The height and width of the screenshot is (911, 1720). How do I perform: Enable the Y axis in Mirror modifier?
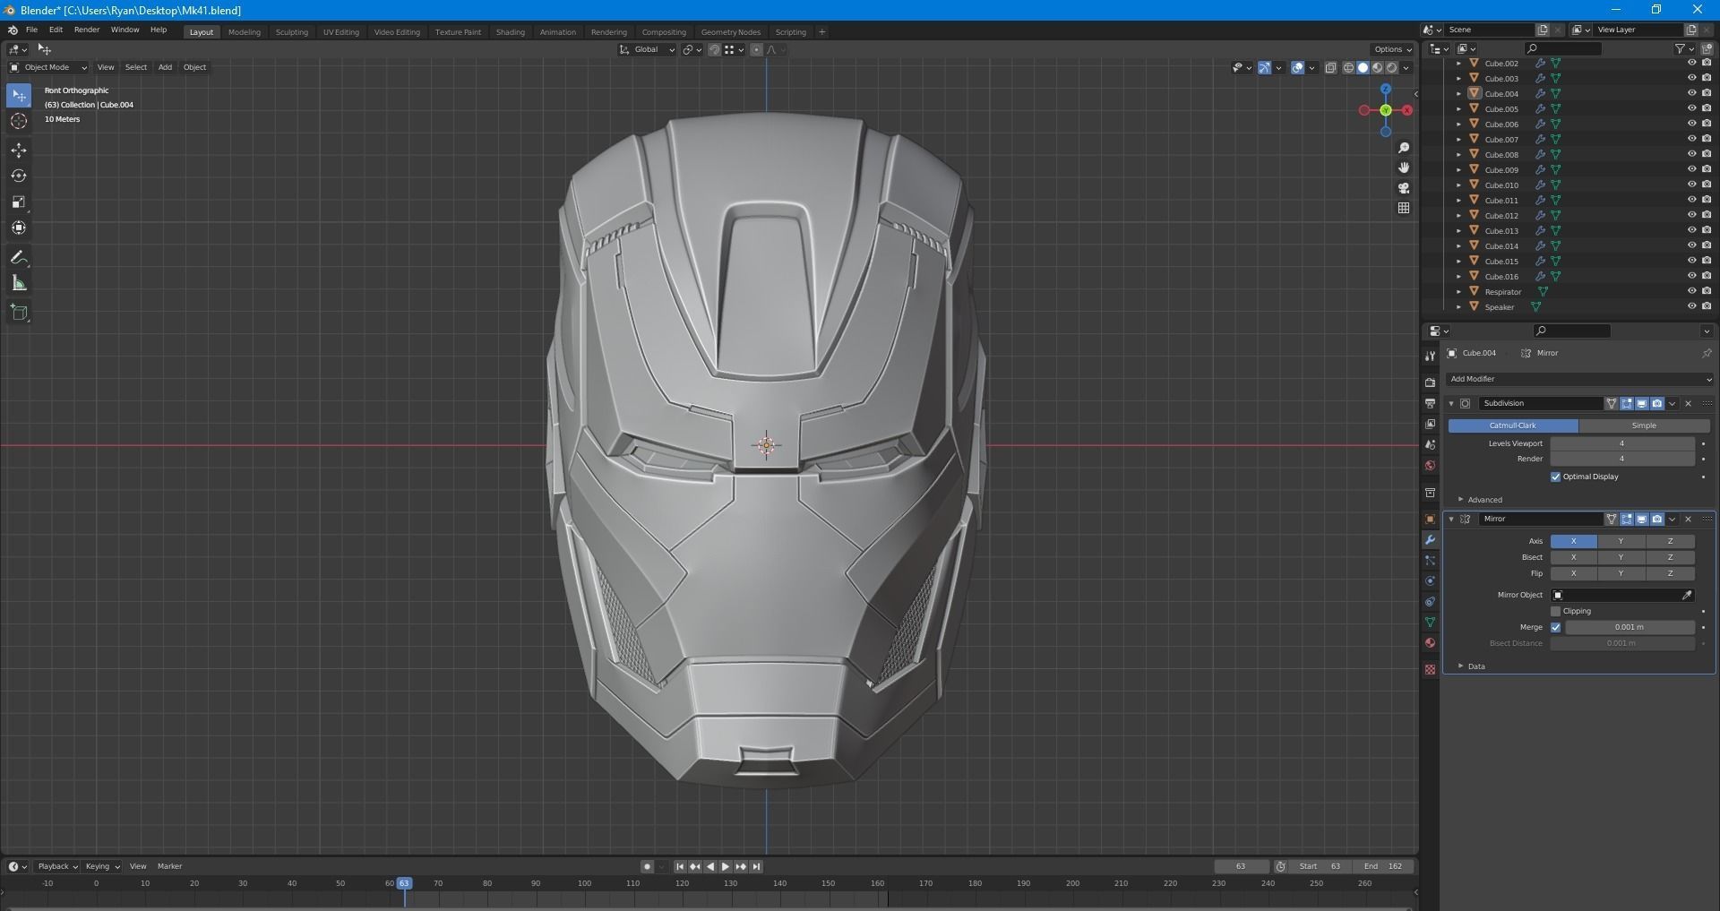tap(1621, 541)
